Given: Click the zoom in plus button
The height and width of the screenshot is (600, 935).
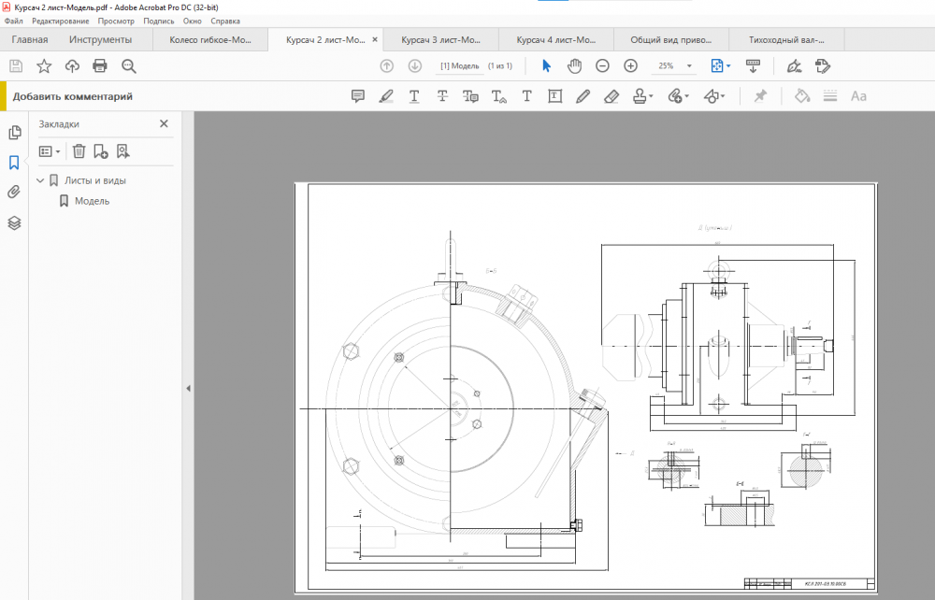Looking at the screenshot, I should pos(630,66).
